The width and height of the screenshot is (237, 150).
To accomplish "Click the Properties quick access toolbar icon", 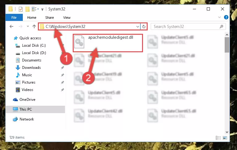I will [x=21, y=9].
